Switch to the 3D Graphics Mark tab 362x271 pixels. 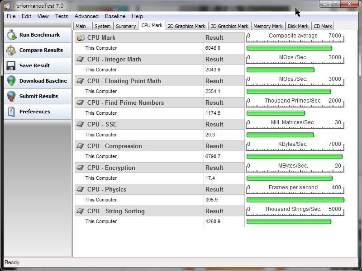[x=229, y=26]
